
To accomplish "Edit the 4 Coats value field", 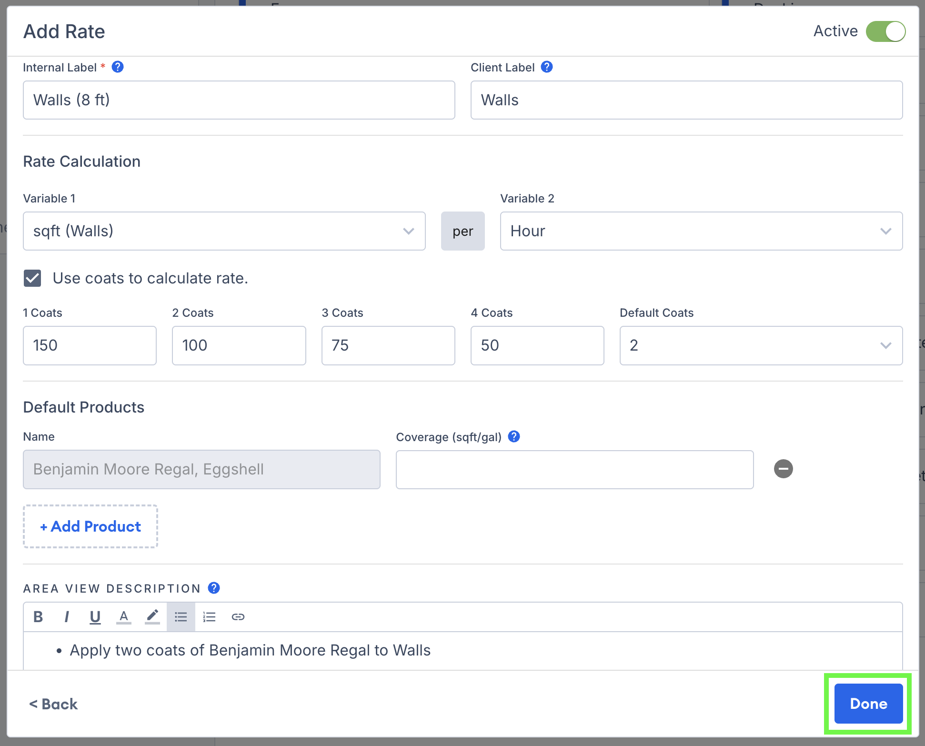I will click(x=537, y=345).
